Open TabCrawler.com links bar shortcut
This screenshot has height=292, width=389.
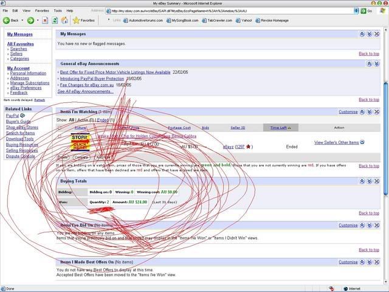pos(217,20)
